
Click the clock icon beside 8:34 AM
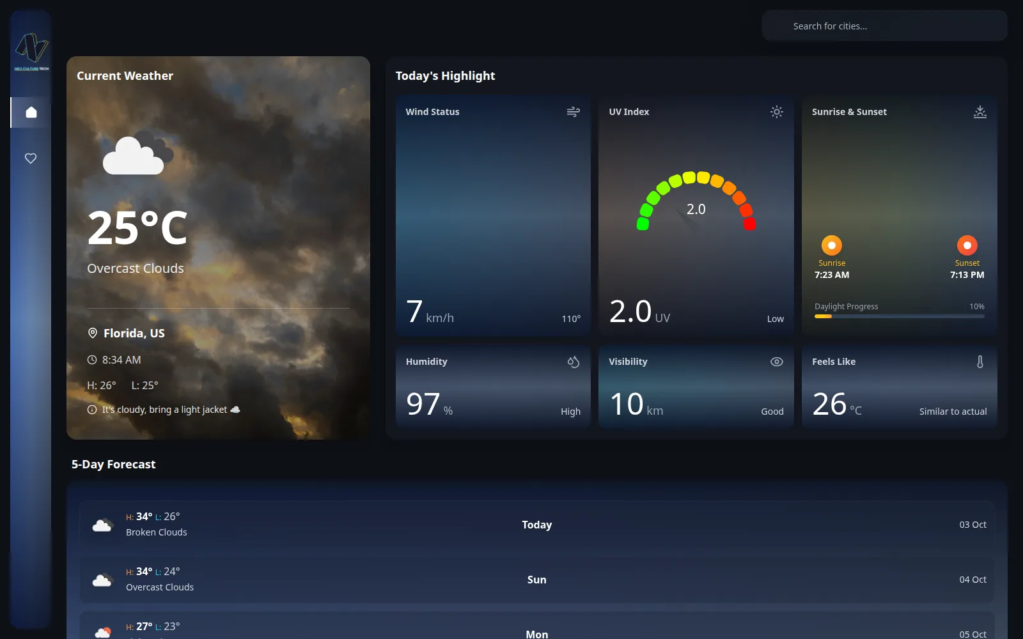(92, 360)
